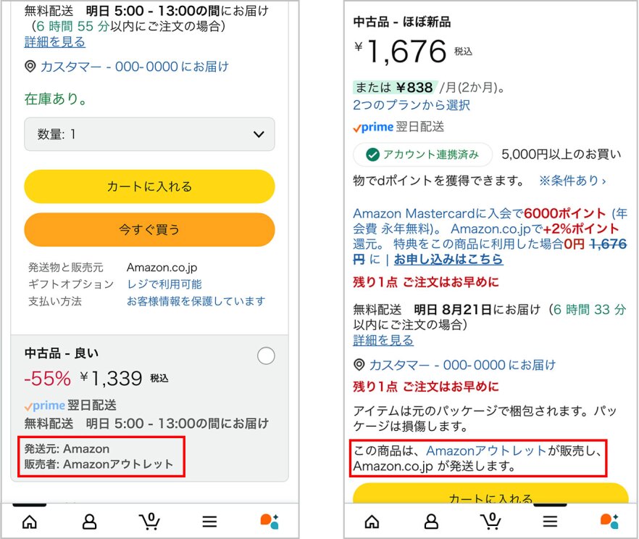
Task: View the shopping cart icon
Action: tap(149, 522)
